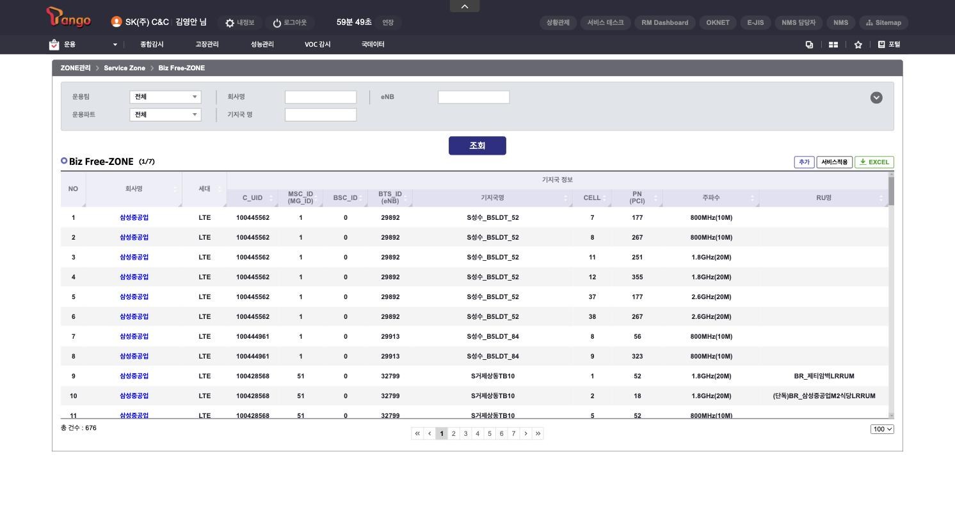Jump to the last page arrow
955x519 pixels.
[x=538, y=433]
